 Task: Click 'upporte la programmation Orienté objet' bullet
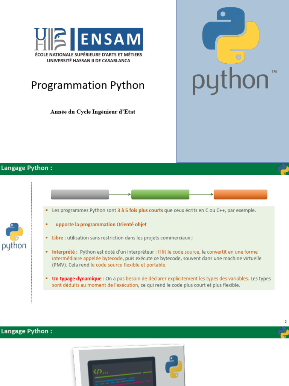[x=101, y=225]
